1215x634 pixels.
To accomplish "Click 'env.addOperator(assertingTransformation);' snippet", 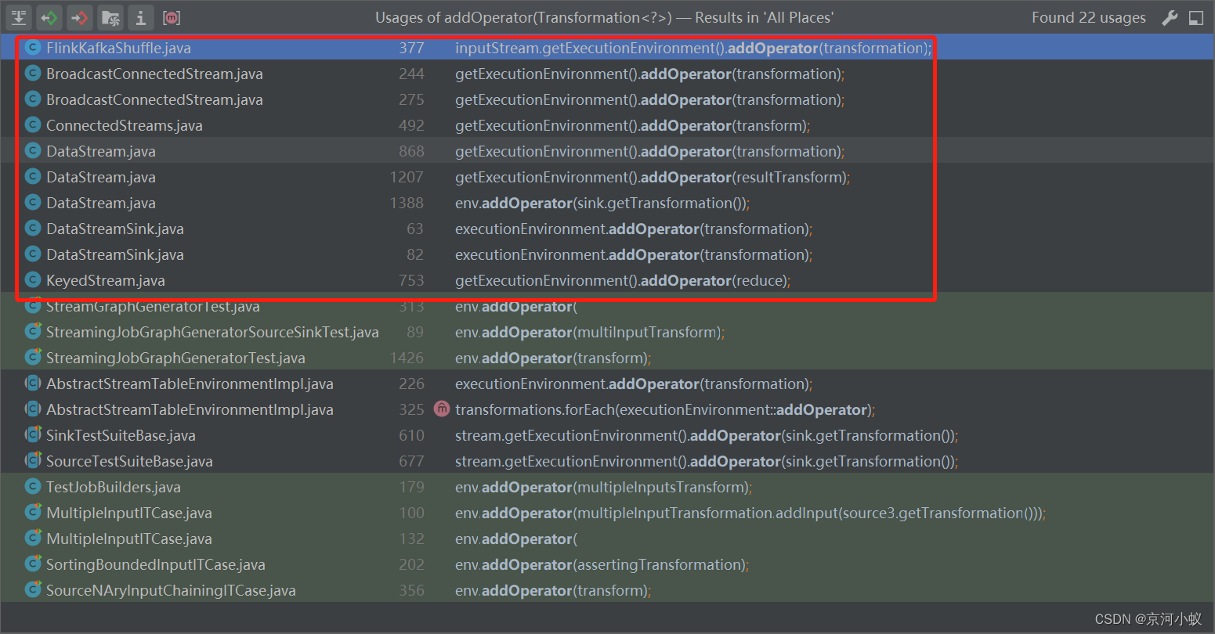I will 602,564.
